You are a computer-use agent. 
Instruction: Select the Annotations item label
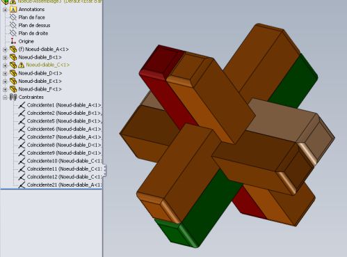pos(31,9)
